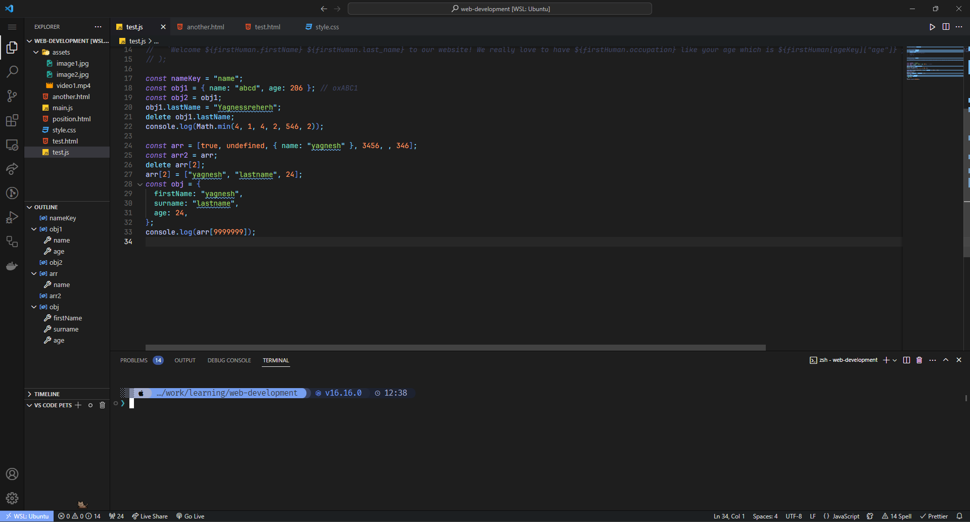Click the editor horizontal scrollbar
Image resolution: width=970 pixels, height=522 pixels.
click(455, 348)
